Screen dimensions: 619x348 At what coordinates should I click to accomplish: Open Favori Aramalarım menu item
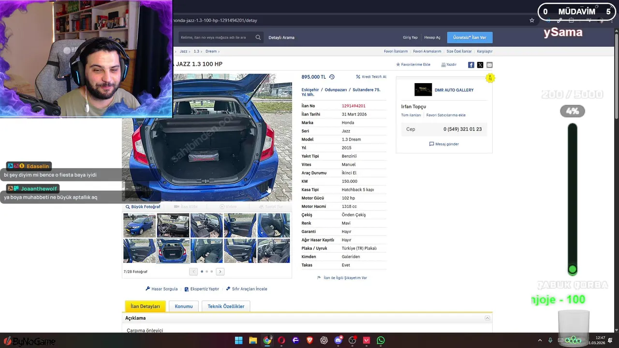click(x=427, y=51)
